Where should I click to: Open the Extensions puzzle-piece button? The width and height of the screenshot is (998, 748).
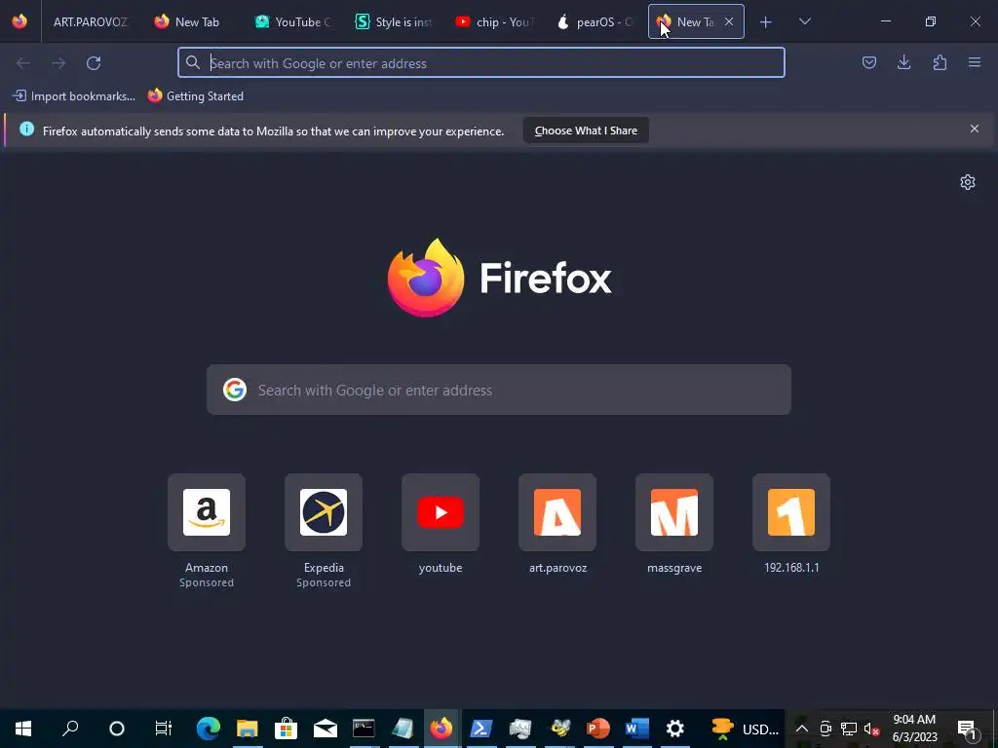click(x=940, y=62)
